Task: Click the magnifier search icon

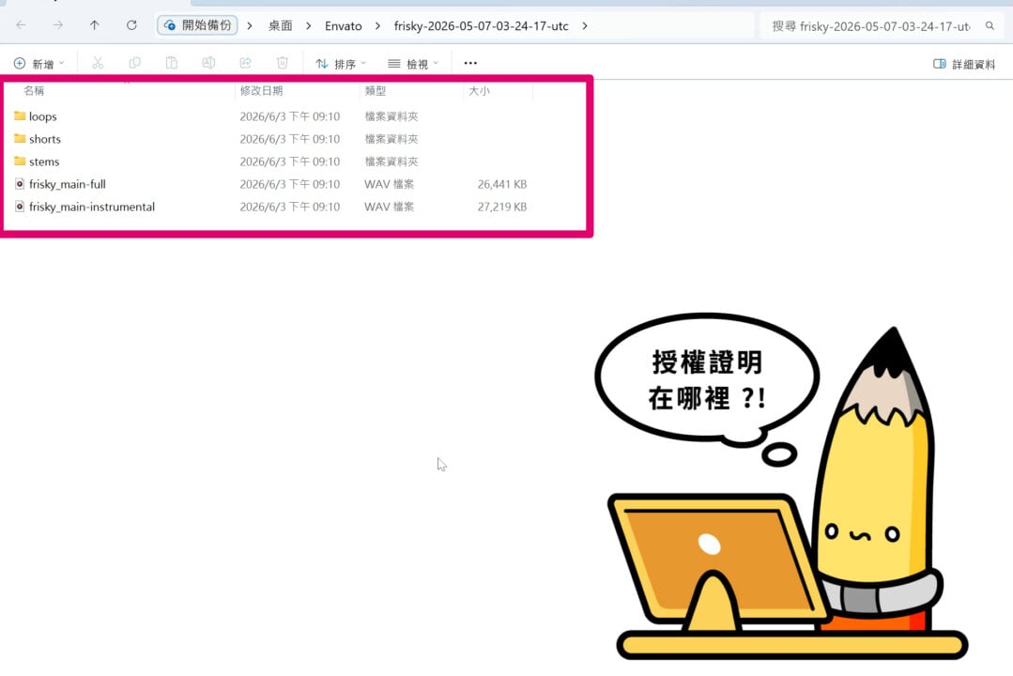Action: 990,26
